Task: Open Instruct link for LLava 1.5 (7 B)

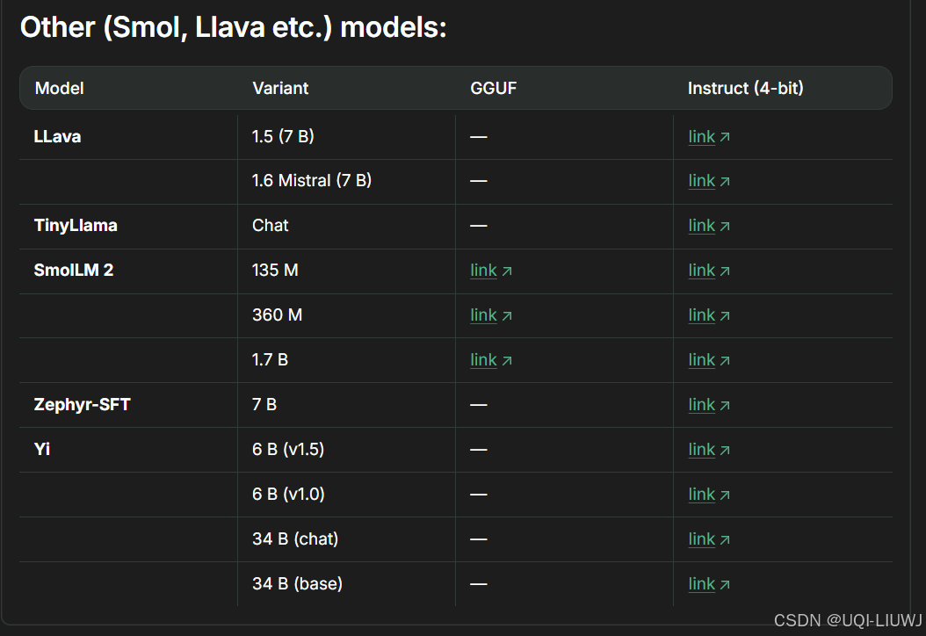Action: point(709,137)
